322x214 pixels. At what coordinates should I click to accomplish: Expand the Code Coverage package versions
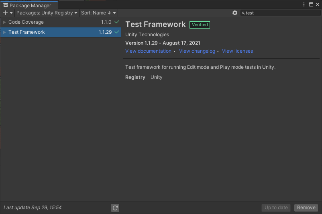coord(4,22)
